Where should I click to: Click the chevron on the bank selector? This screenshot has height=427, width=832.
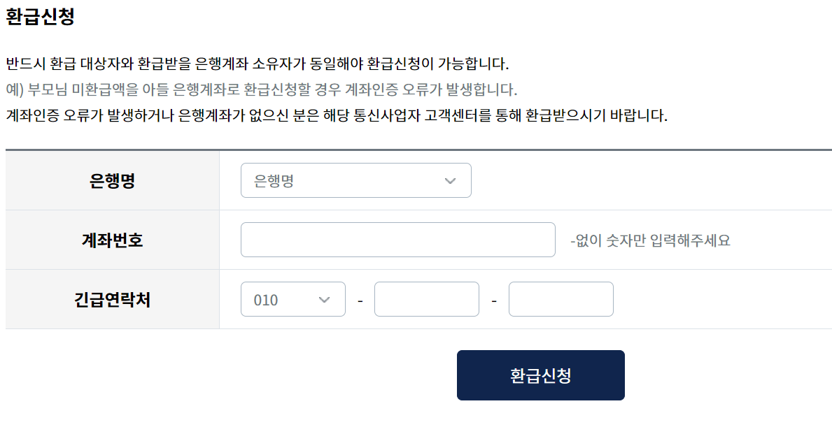pos(451,180)
